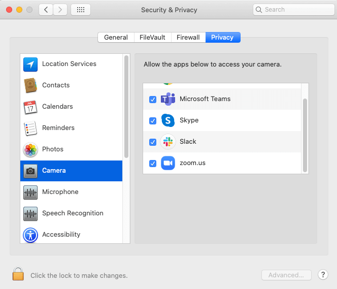
Task: Click the Slack name text
Action: pos(188,142)
